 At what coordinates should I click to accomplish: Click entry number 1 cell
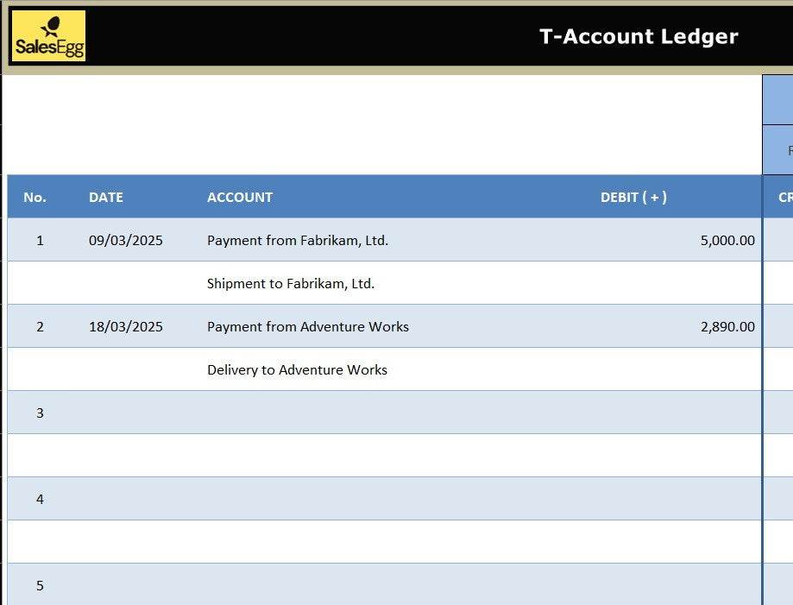click(40, 241)
